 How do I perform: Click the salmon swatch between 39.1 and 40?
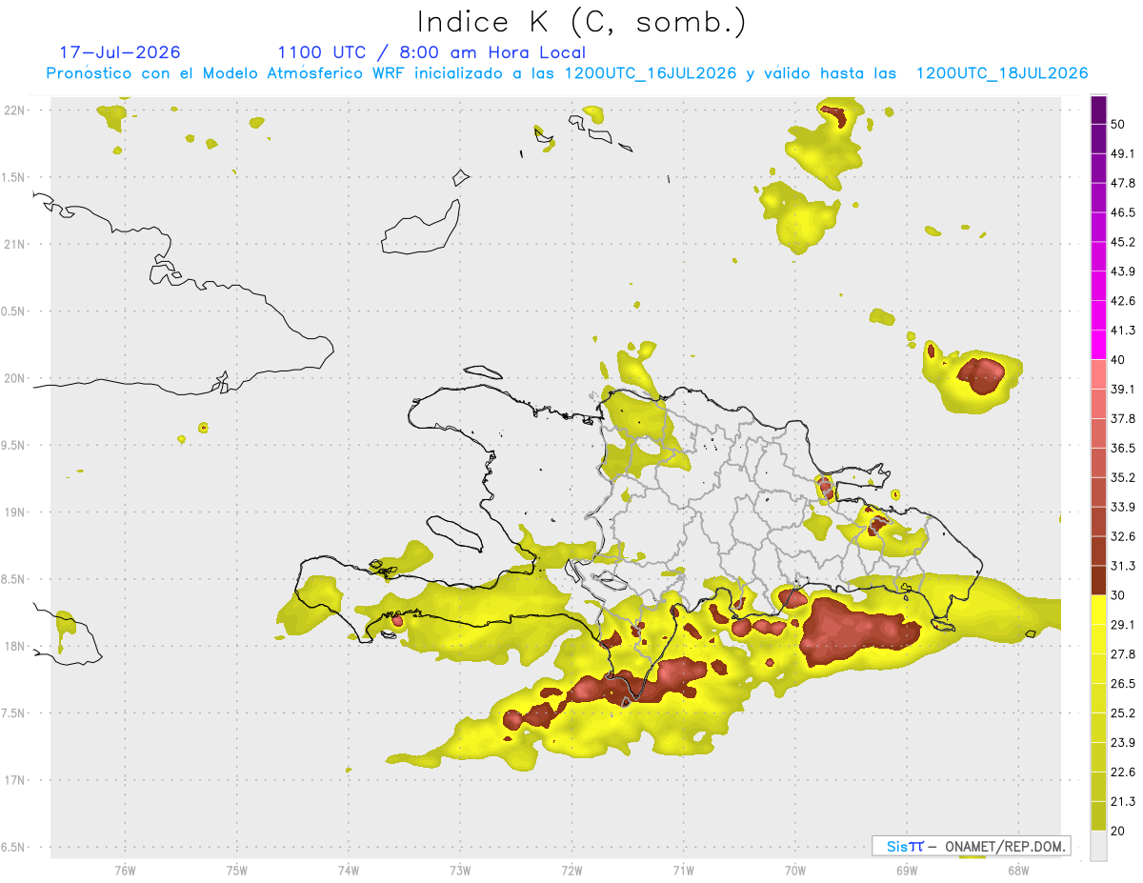click(1098, 374)
